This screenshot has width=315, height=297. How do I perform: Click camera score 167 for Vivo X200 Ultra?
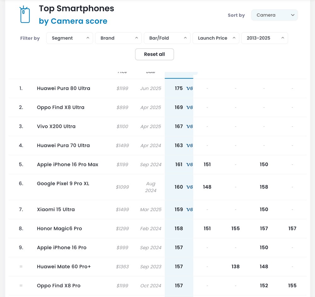179,126
